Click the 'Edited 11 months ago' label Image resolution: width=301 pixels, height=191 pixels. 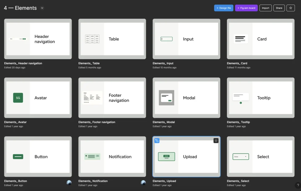click(x=239, y=68)
